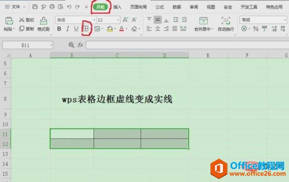Click the table style icon
289x182 pixels.
click(97, 28)
